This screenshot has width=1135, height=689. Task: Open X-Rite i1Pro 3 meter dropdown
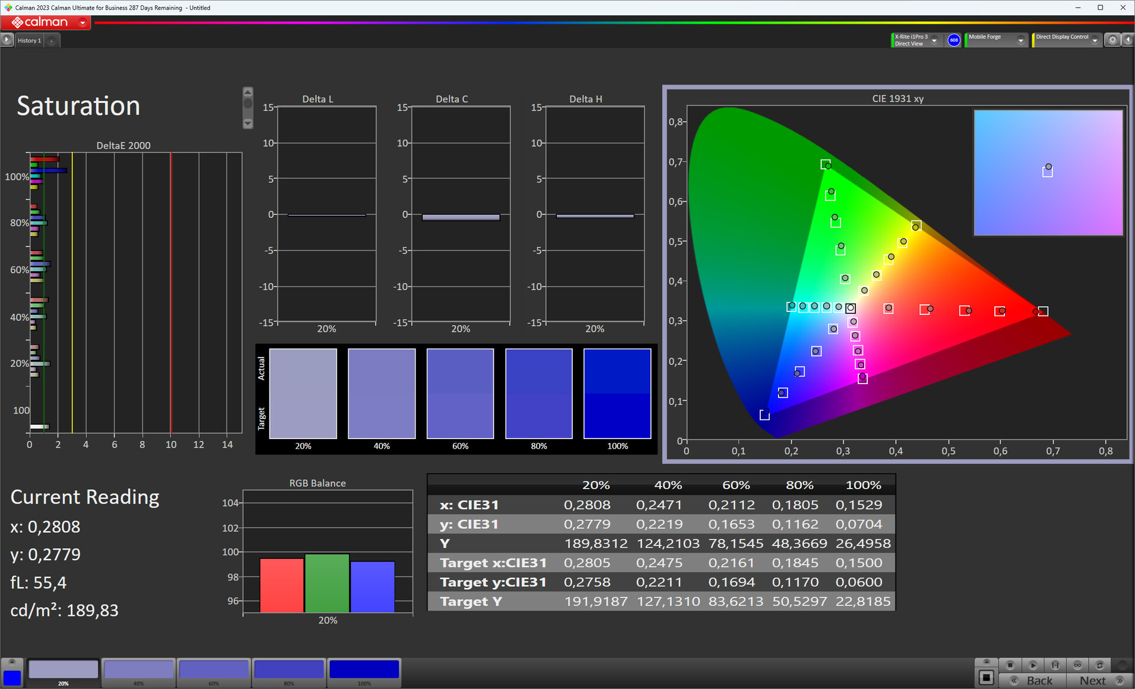[x=935, y=40]
